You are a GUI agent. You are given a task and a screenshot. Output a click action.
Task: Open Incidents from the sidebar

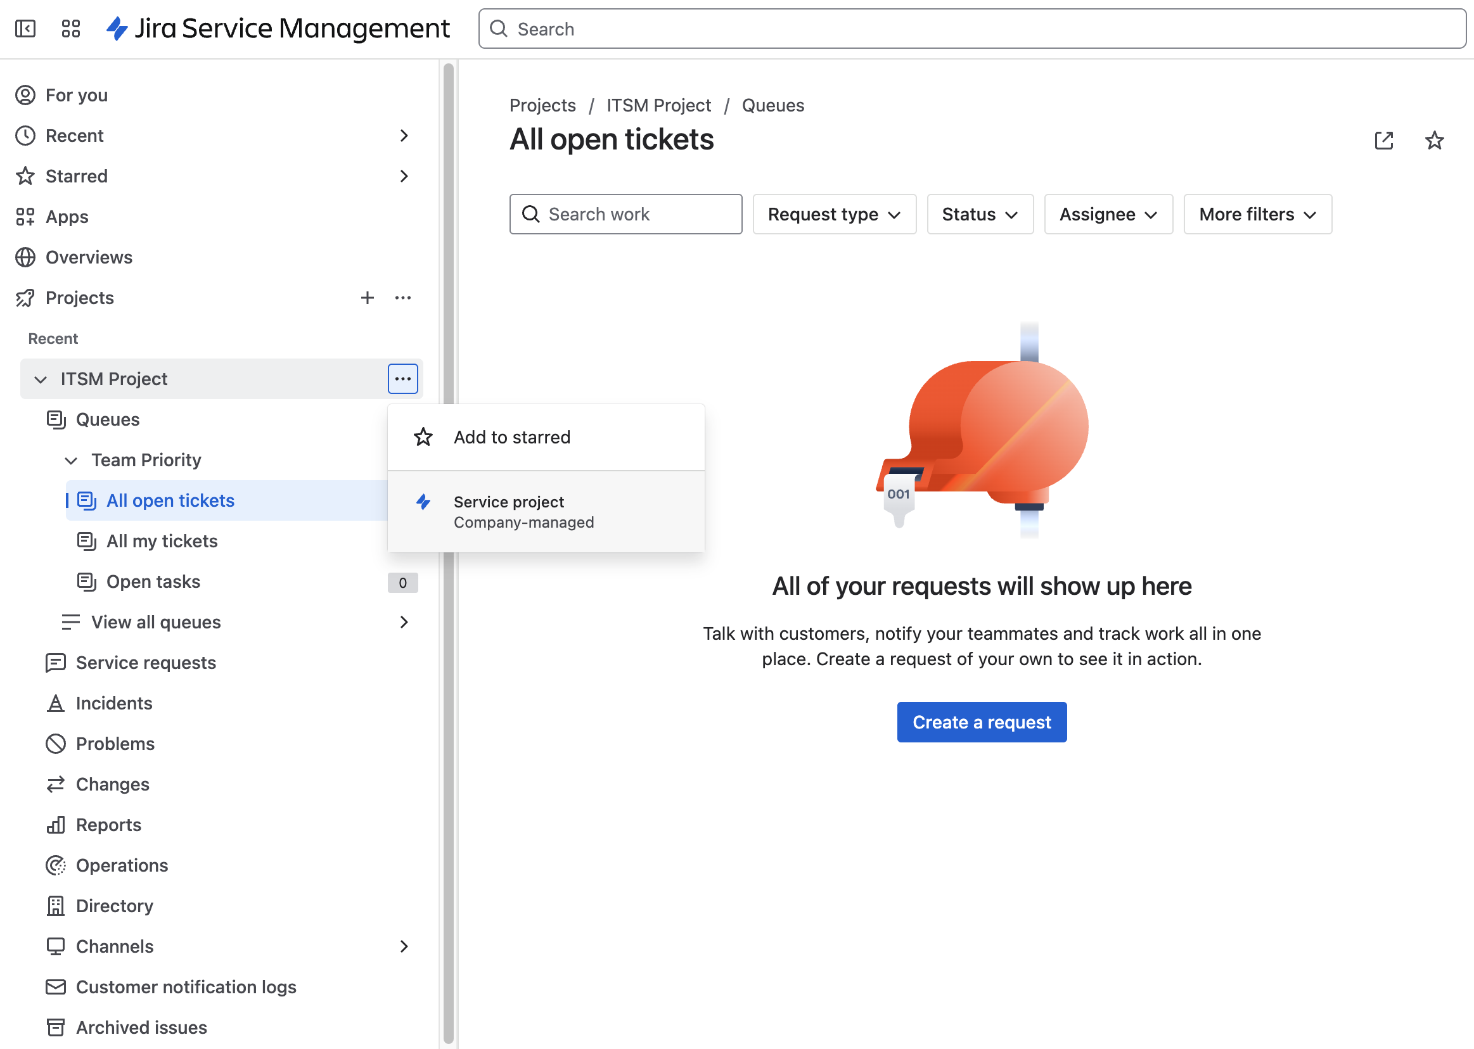pos(113,703)
